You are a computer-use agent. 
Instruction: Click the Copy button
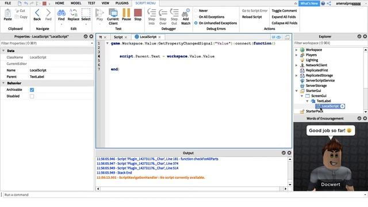pos(21,17)
